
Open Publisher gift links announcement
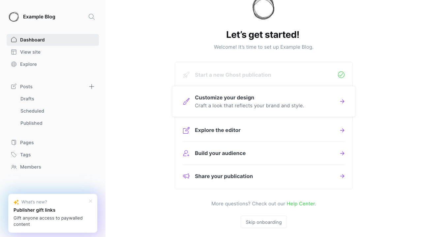[35, 210]
